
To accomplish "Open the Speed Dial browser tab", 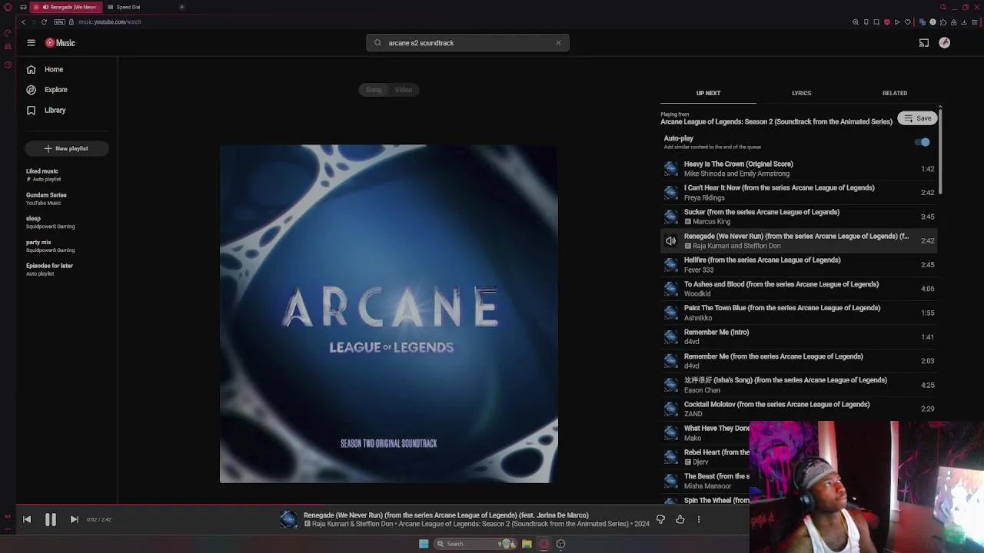I will [124, 7].
